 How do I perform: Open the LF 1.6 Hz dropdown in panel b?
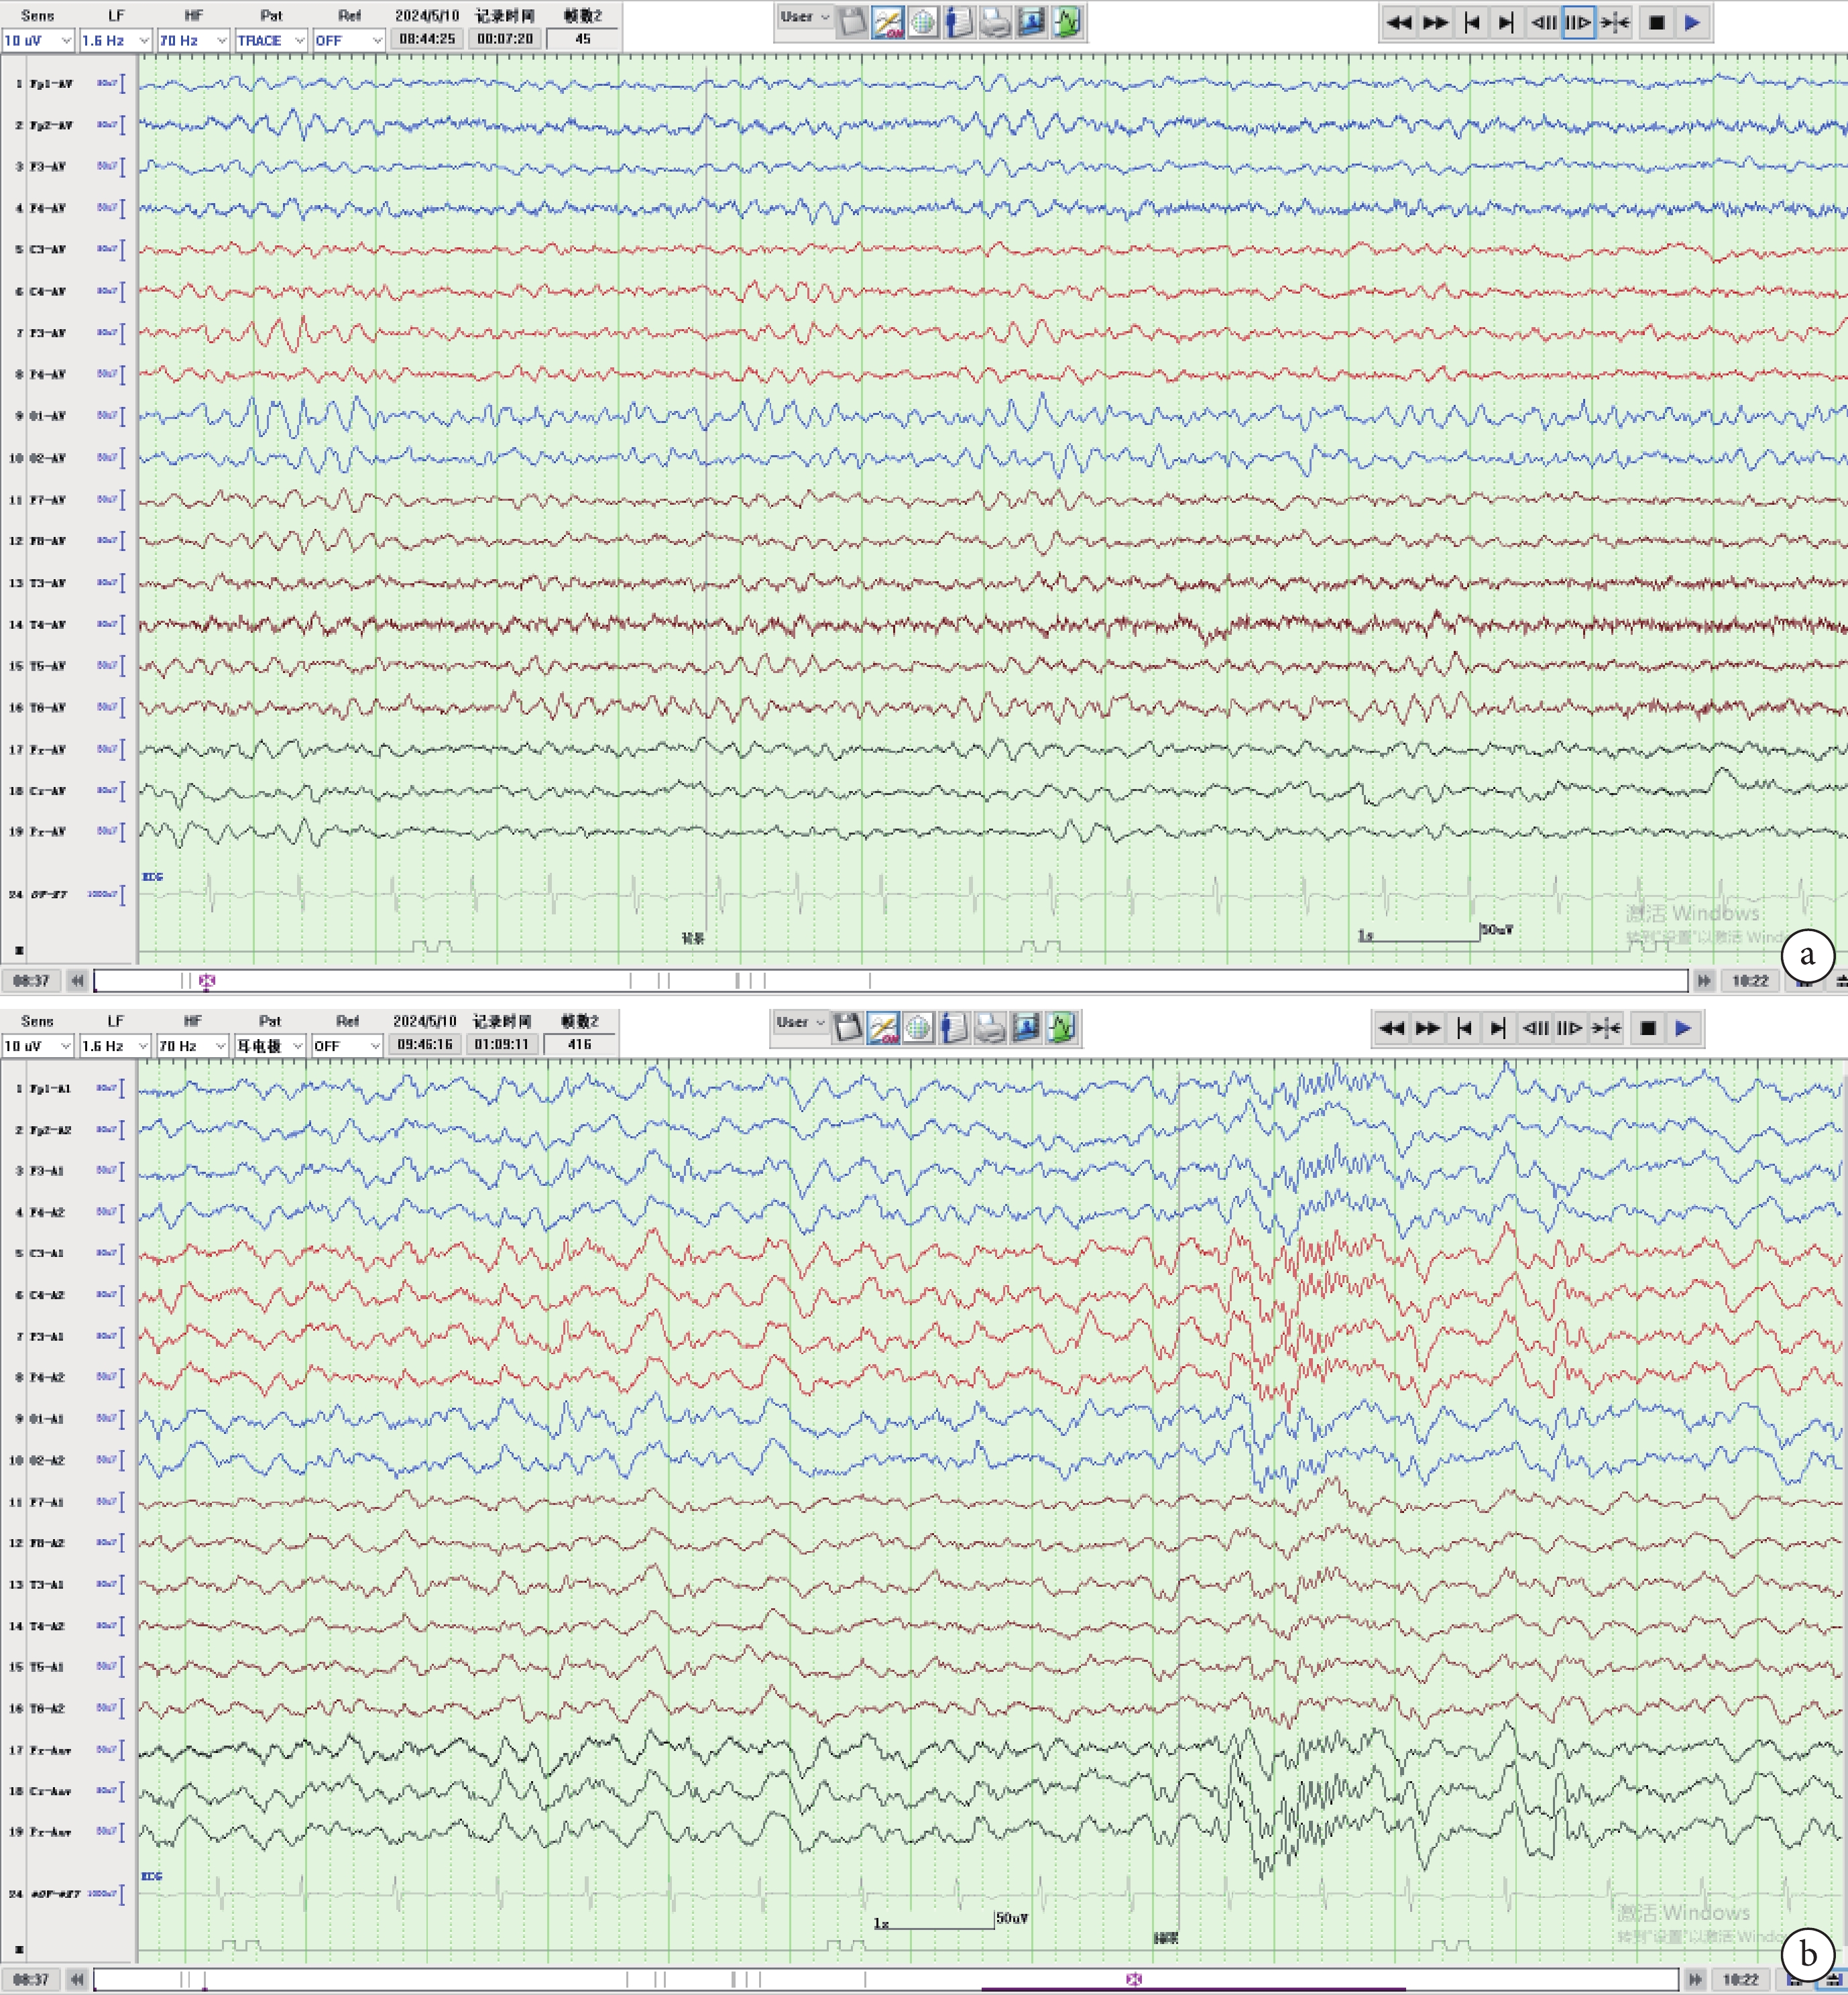click(116, 1046)
